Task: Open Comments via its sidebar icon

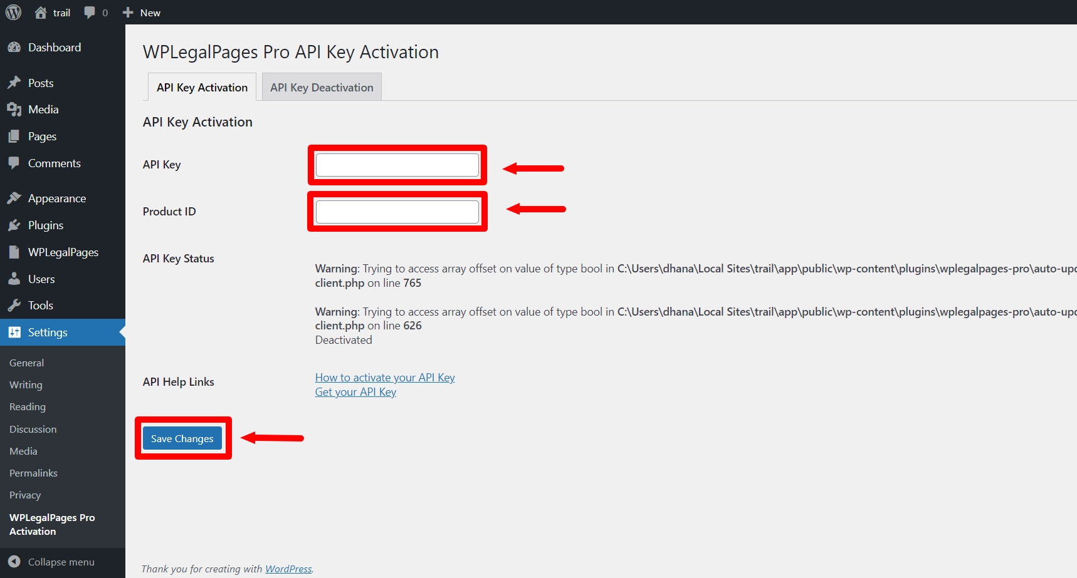Action: click(x=15, y=163)
